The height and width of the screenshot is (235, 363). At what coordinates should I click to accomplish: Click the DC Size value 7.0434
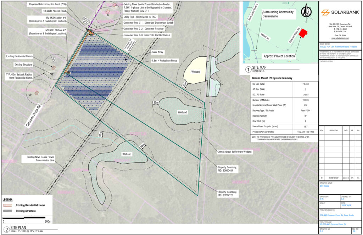[305, 84]
